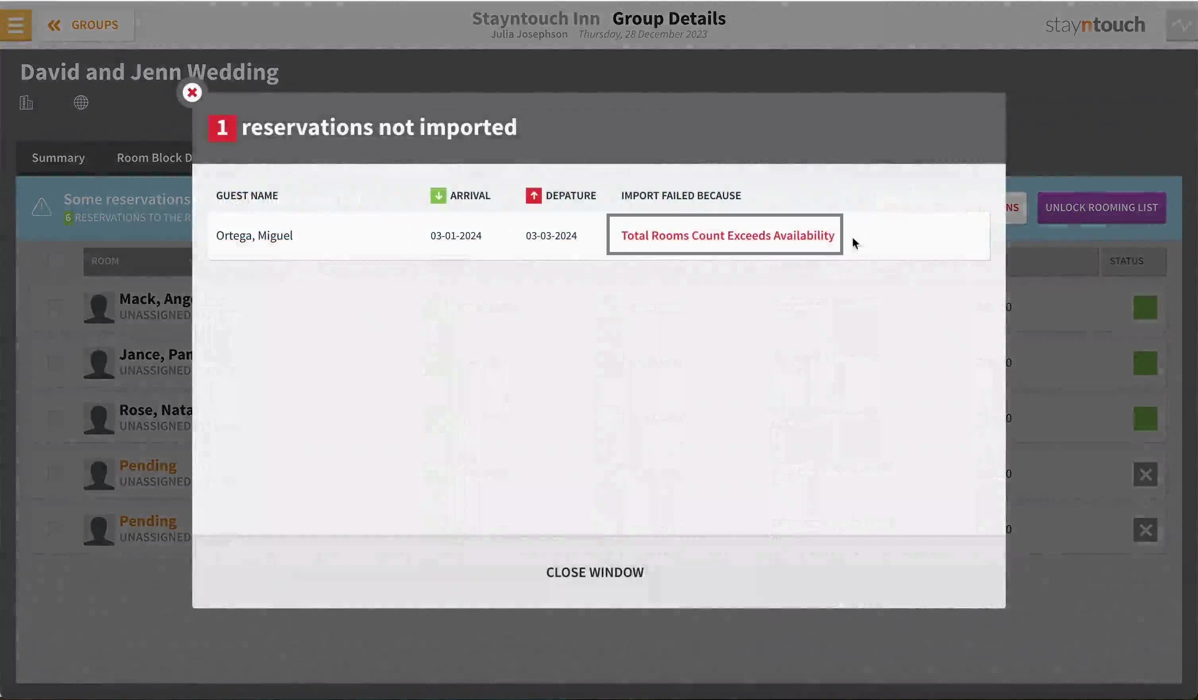Click X status icon of first Pending
The image size is (1198, 700).
(1145, 475)
